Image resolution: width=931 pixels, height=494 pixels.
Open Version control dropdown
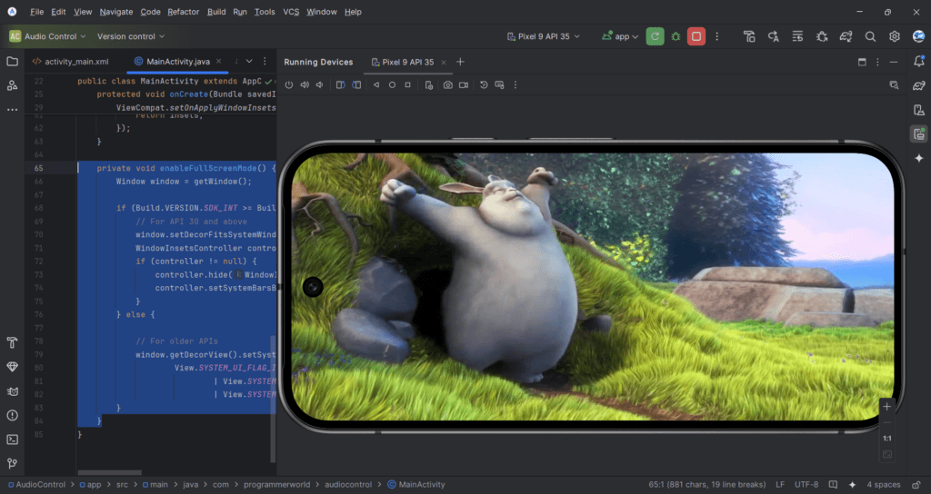131,36
